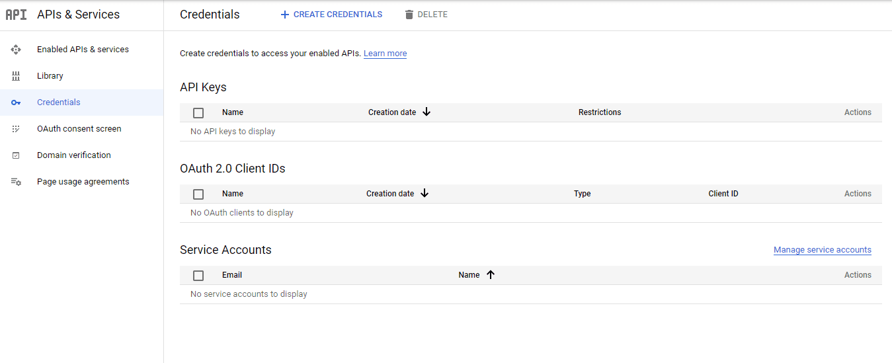Viewport: 892px width, 363px height.
Task: Sort Service Accounts by Name arrow
Action: click(x=491, y=275)
